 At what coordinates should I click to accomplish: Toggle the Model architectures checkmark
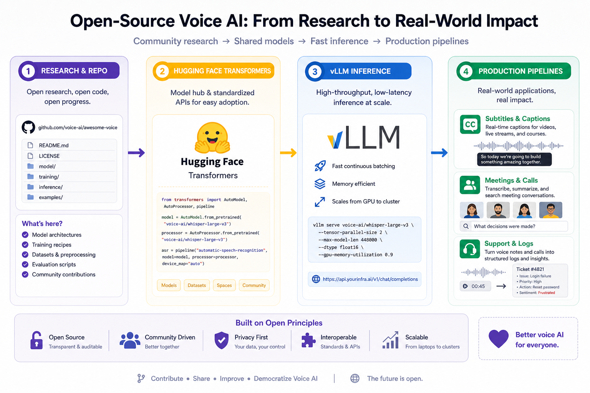tap(25, 234)
